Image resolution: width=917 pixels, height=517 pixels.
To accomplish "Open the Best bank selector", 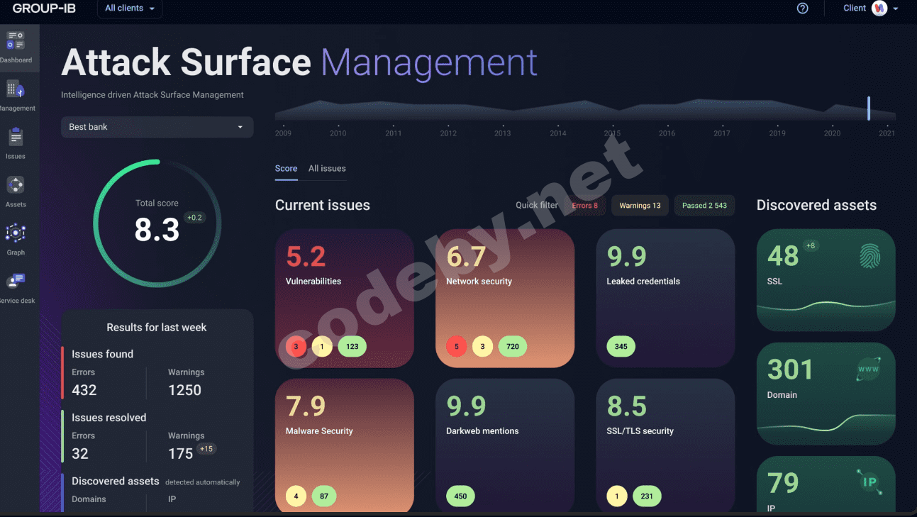I will [x=157, y=127].
